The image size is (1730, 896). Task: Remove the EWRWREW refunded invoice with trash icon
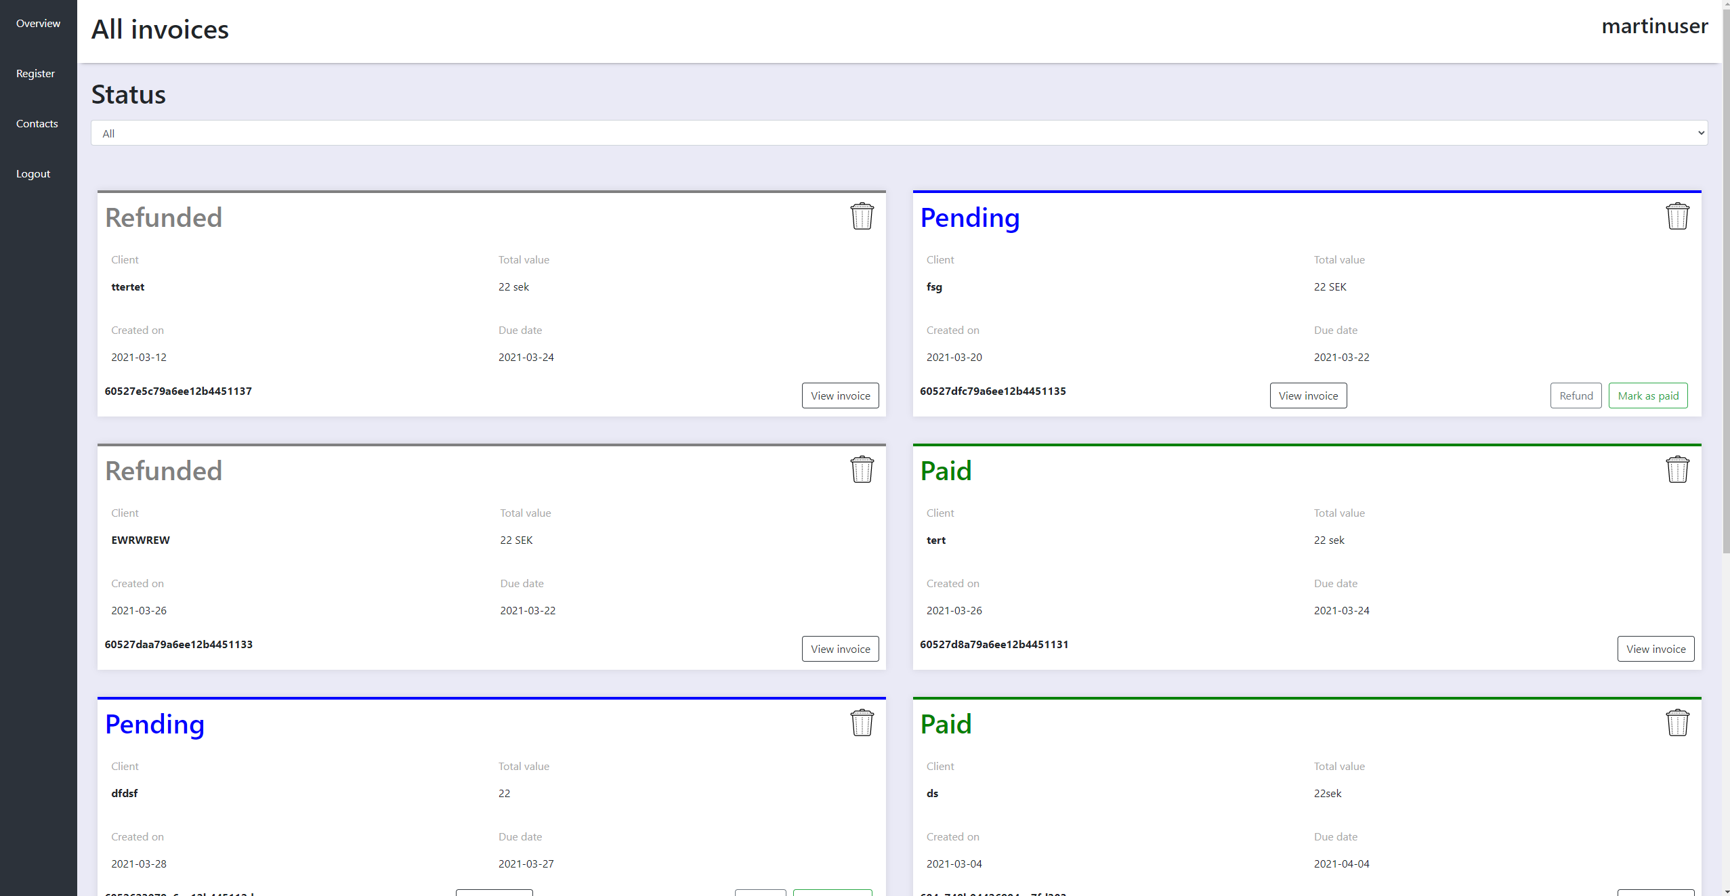[x=862, y=470]
